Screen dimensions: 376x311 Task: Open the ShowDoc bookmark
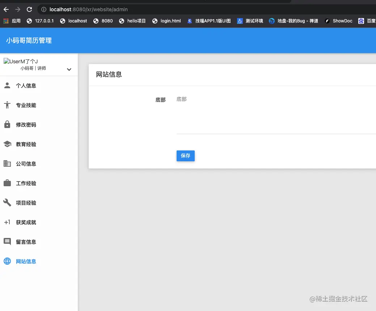click(338, 21)
